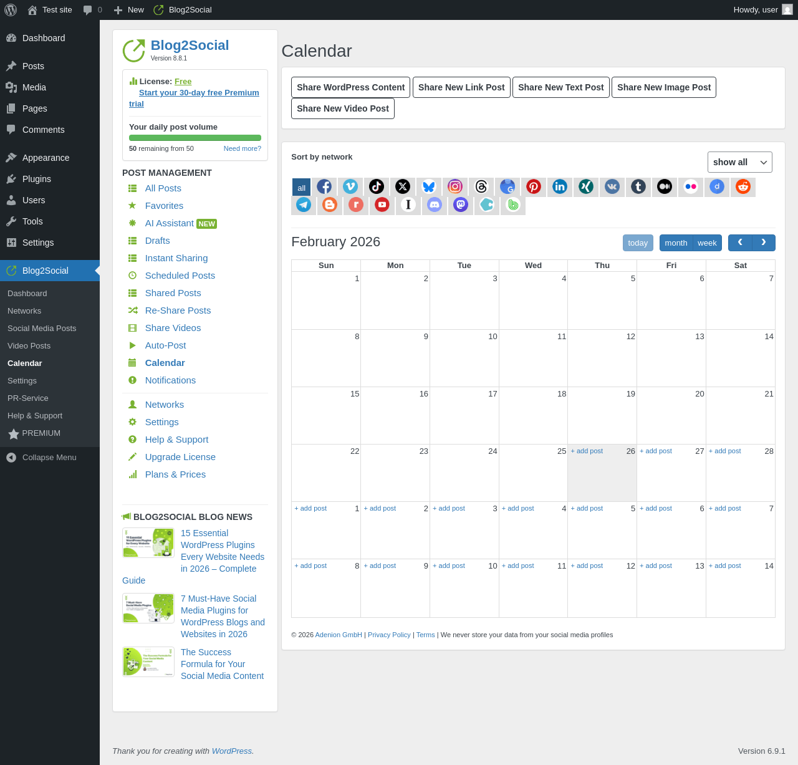Open Scheduled Posts in Blog2Social menu

point(180,276)
